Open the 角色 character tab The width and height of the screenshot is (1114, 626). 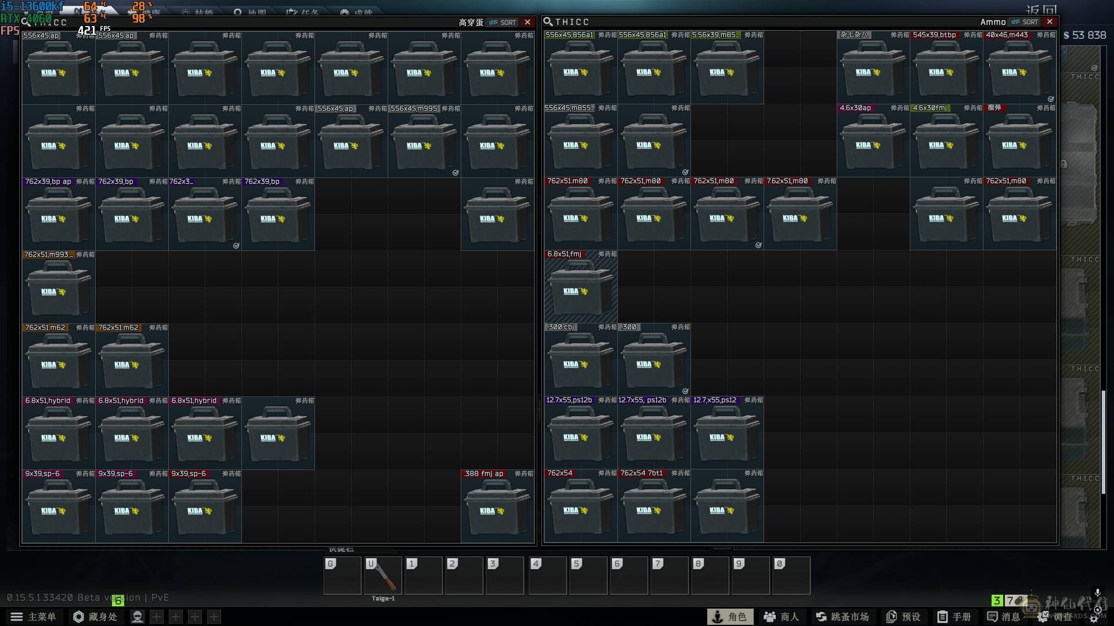click(x=730, y=617)
